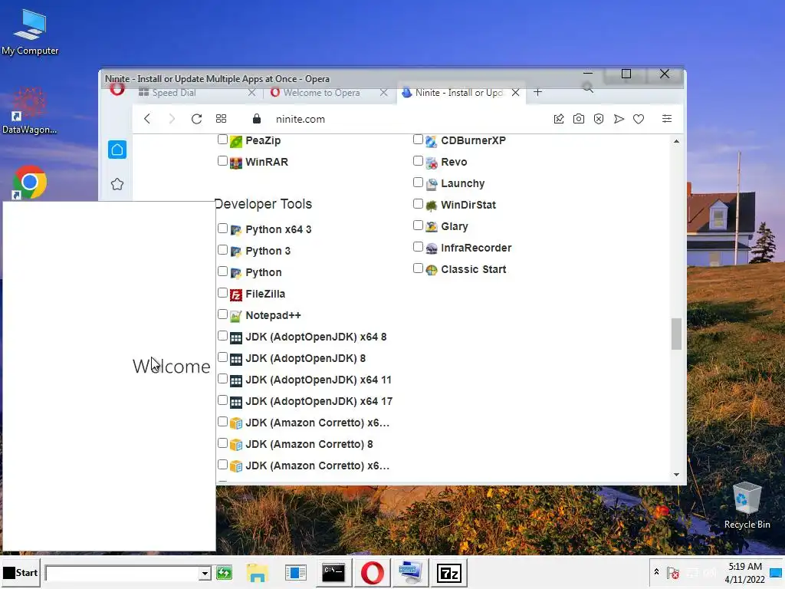Open Speed Dial grid icon in address bar
This screenshot has width=785, height=589.
pyautogui.click(x=222, y=119)
